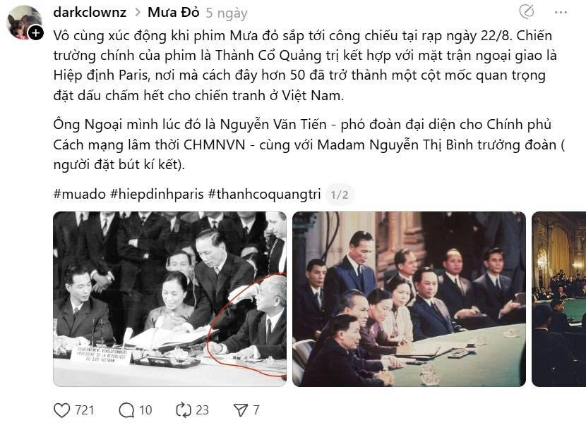Open darkclownz profile avatar
The height and width of the screenshot is (425, 586).
[x=23, y=23]
